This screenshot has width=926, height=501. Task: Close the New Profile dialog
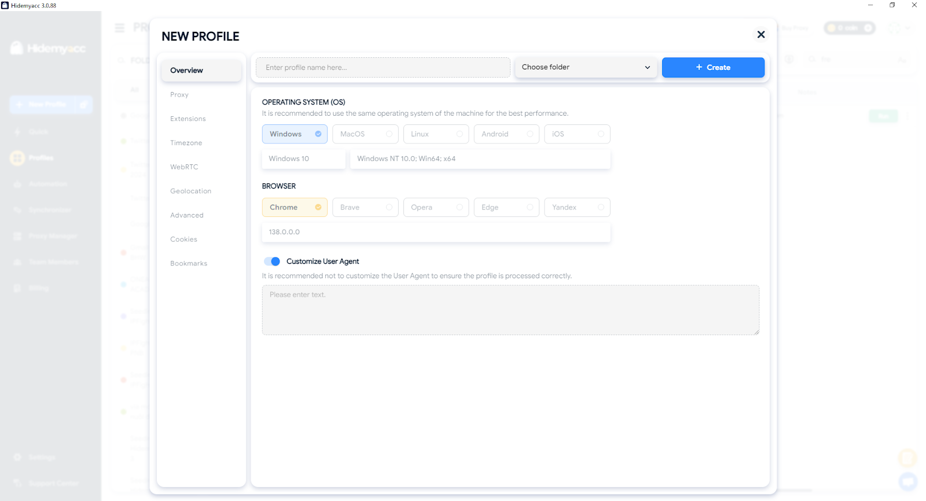[761, 35]
